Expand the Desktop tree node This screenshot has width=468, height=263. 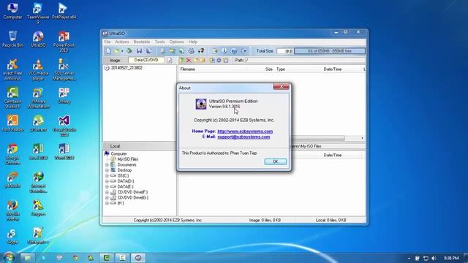tap(107, 170)
